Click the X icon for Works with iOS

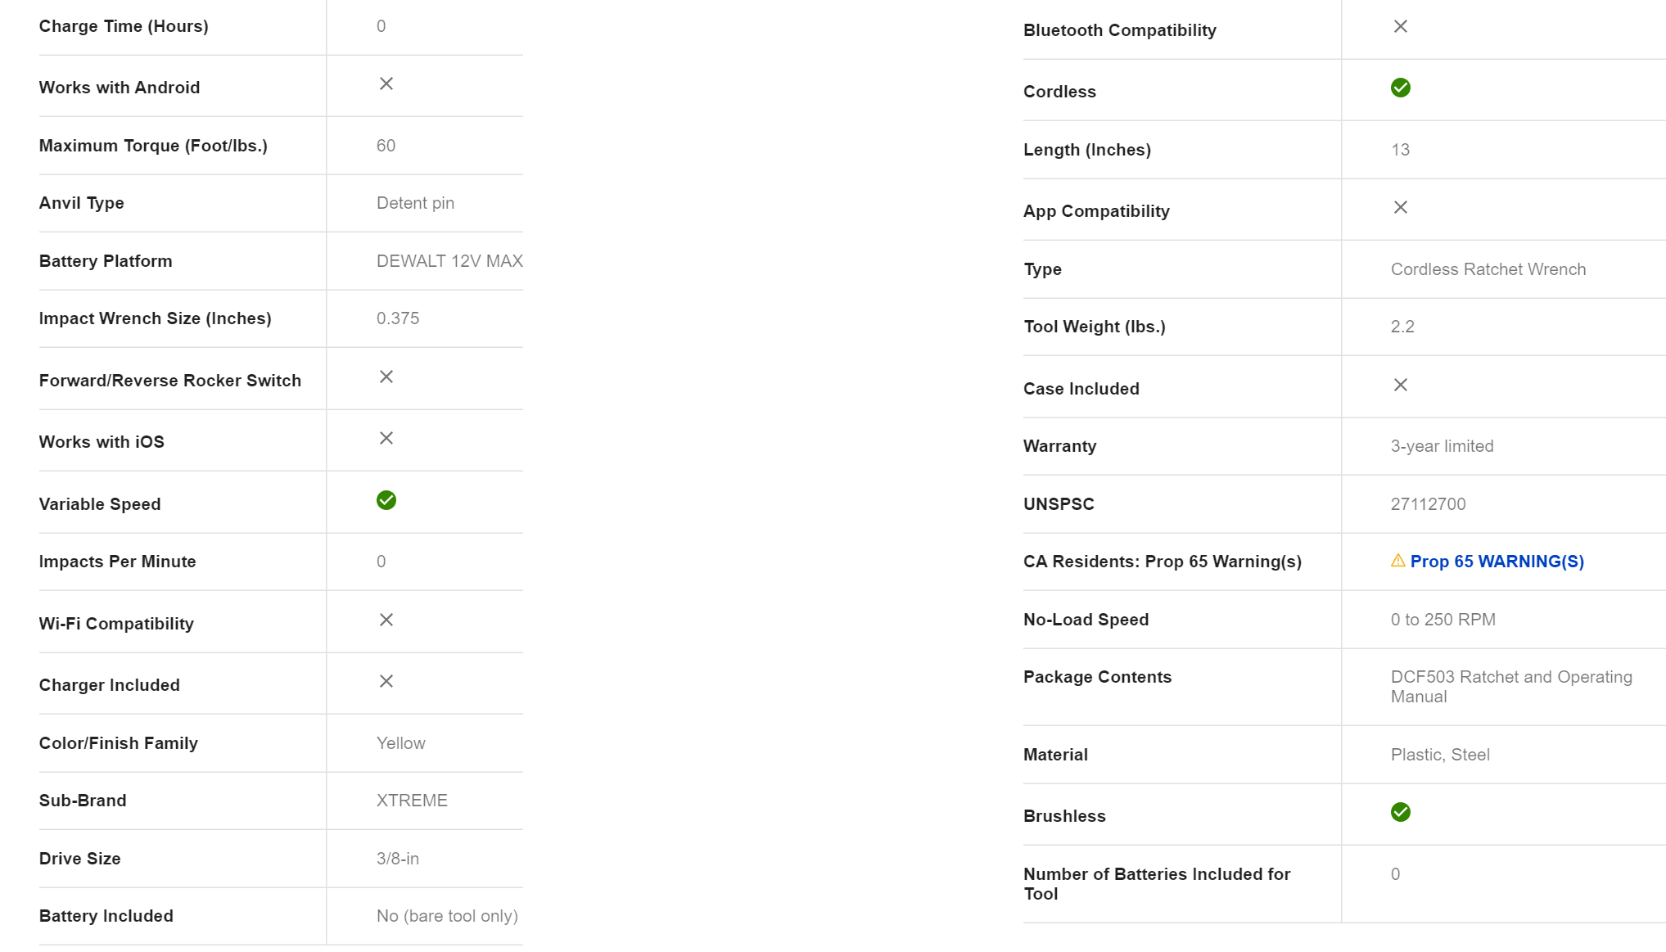pos(386,438)
